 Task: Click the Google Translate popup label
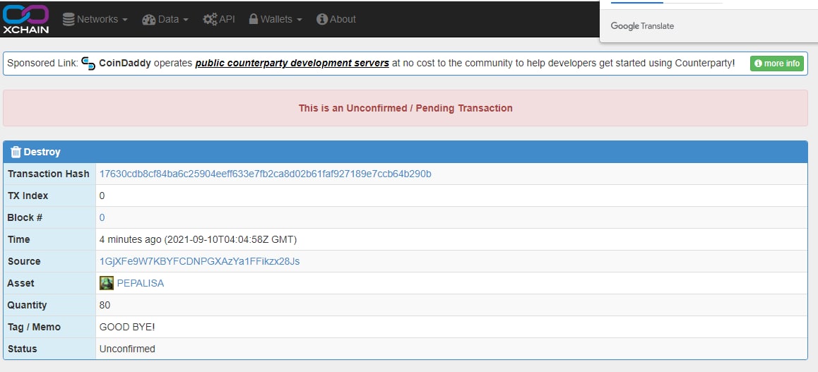pyautogui.click(x=642, y=25)
